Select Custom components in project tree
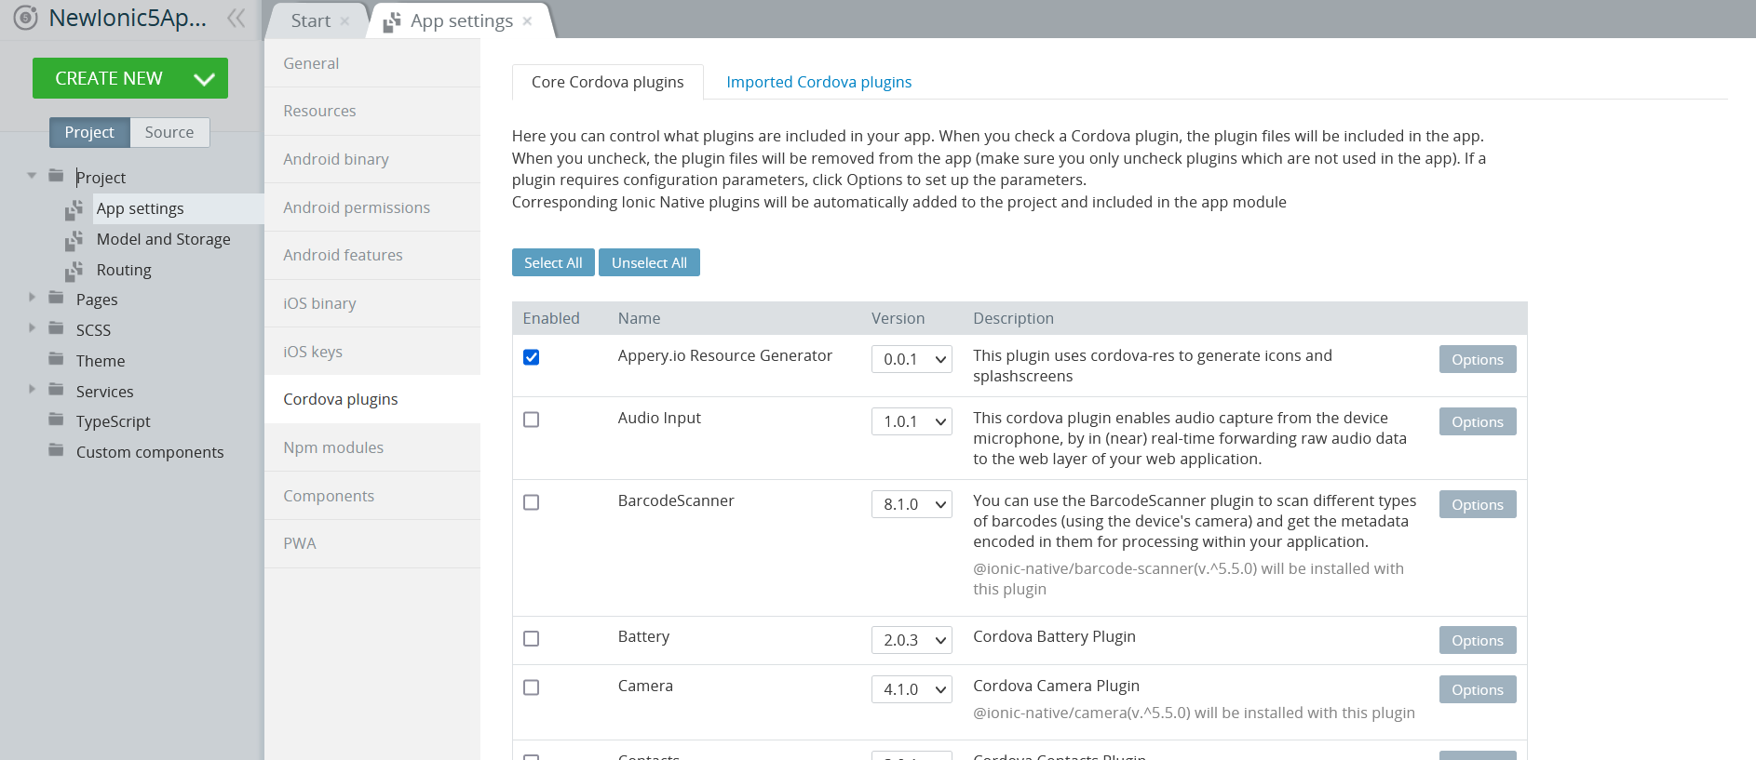 click(150, 452)
